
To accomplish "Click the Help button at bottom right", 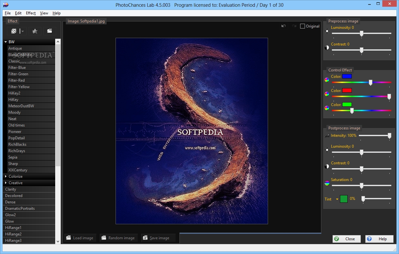I will pos(379,239).
